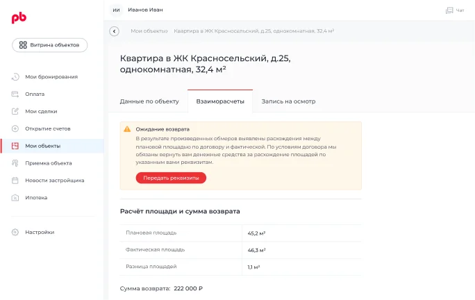
Task: Click the Мои сделки edit icon
Action: pyautogui.click(x=15, y=111)
